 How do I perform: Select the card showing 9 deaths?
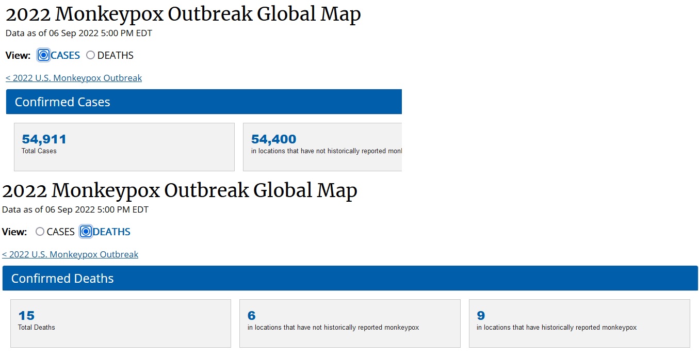coord(579,323)
